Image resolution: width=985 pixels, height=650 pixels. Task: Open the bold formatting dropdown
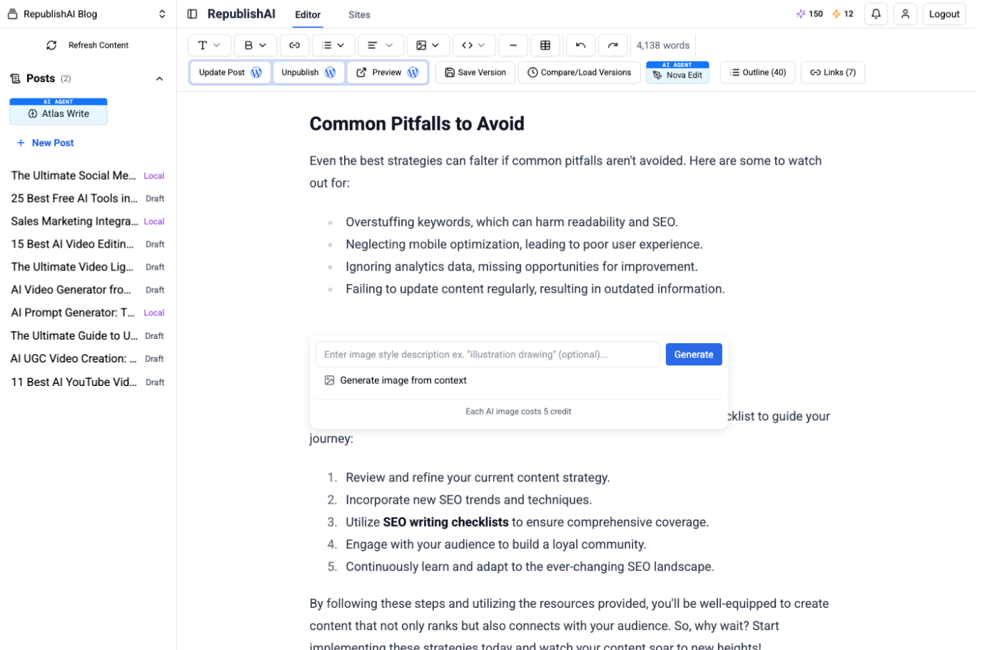click(255, 45)
